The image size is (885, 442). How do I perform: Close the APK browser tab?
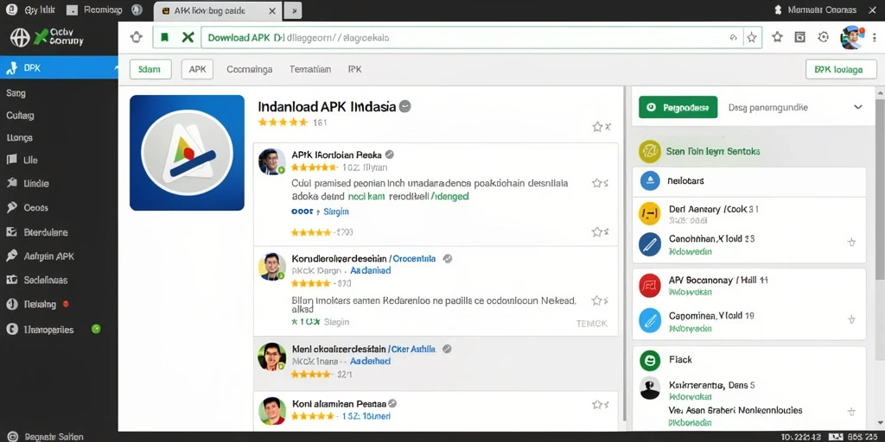pyautogui.click(x=272, y=10)
